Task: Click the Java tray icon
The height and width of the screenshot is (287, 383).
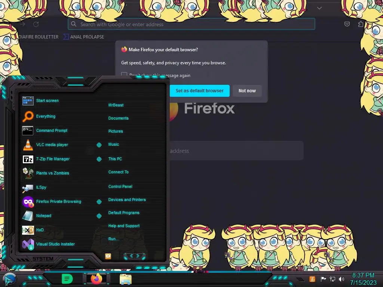Action: pos(312,279)
